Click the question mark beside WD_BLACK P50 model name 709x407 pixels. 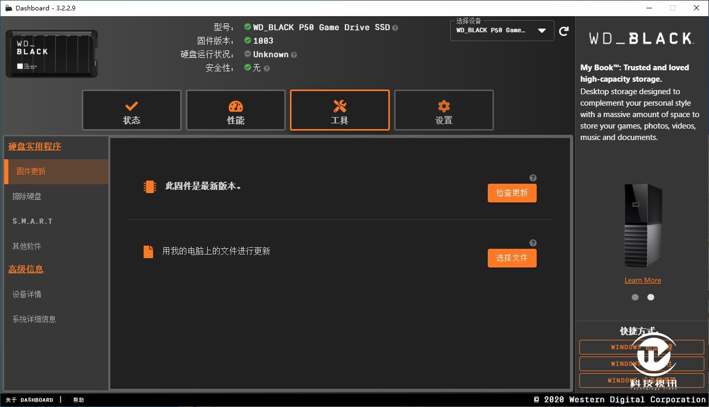[x=395, y=28]
